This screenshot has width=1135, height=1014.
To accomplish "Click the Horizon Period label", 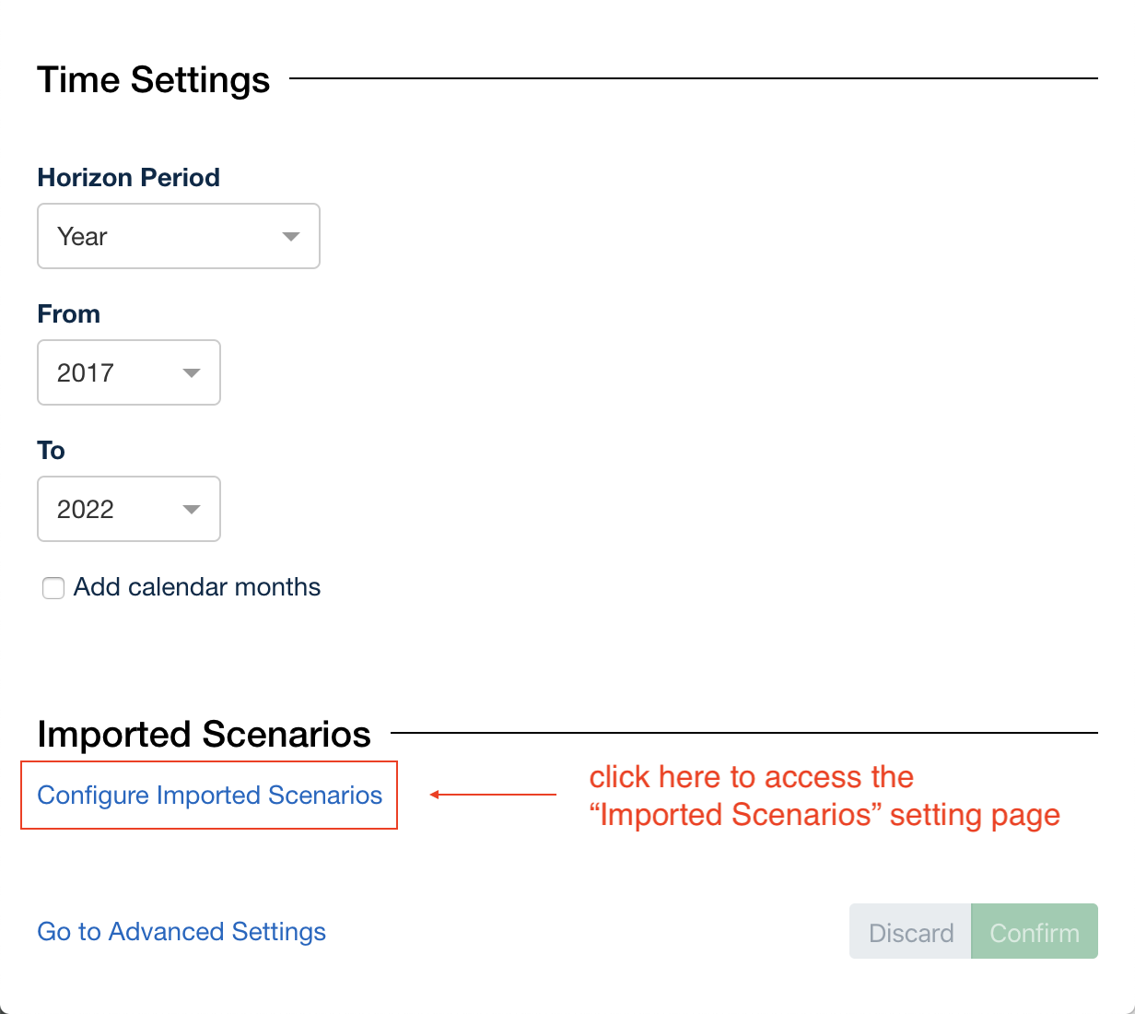I will [x=128, y=177].
